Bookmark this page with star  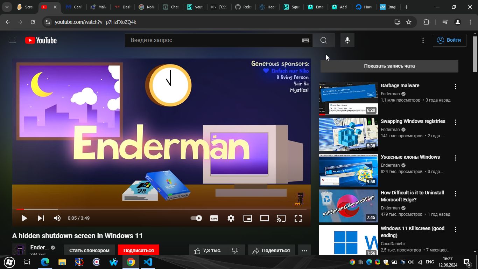(x=409, y=22)
